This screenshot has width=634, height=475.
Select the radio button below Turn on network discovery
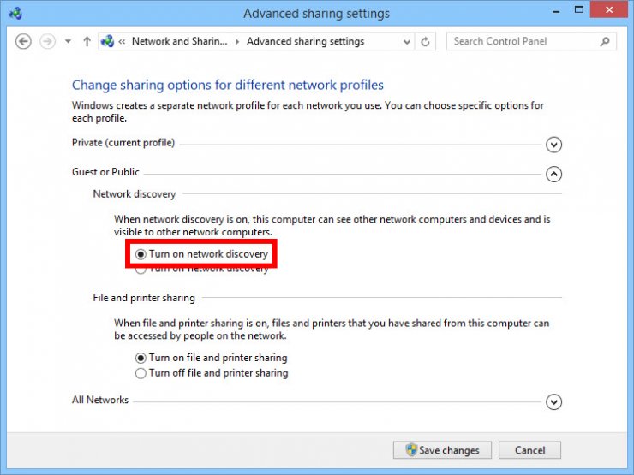(x=141, y=269)
